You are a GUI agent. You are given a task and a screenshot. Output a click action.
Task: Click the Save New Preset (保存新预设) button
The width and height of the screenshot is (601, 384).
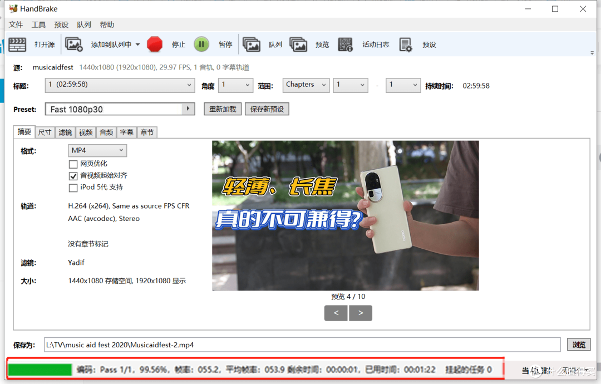point(267,109)
